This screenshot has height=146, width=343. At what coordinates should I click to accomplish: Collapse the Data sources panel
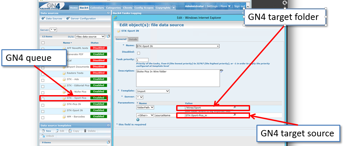(x=108, y=13)
